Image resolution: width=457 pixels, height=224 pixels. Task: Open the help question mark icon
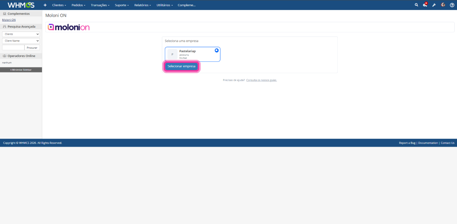tap(452, 5)
